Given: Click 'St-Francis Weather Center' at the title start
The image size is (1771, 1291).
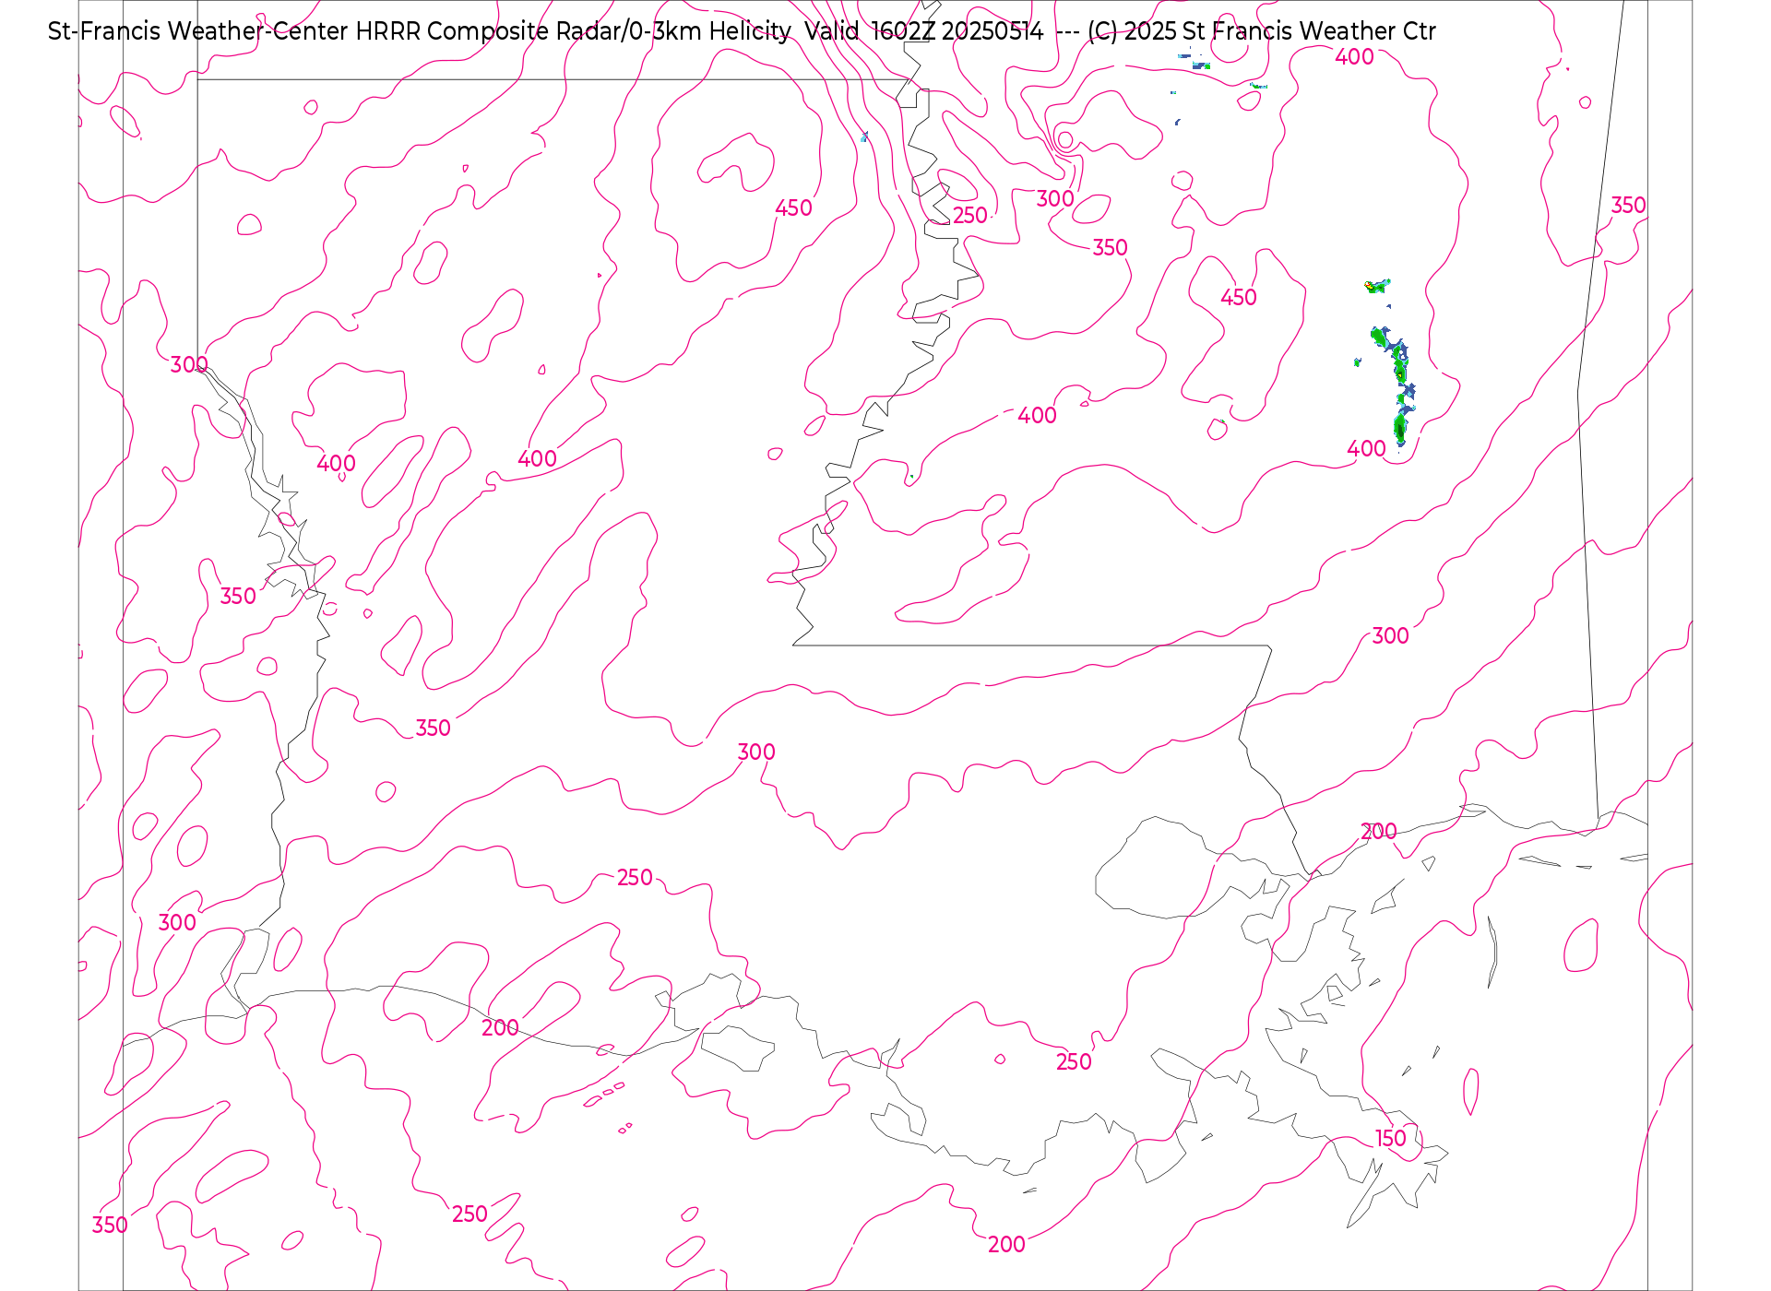Looking at the screenshot, I should click(x=198, y=31).
